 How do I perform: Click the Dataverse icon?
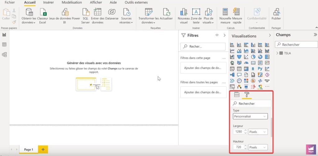click(x=112, y=14)
